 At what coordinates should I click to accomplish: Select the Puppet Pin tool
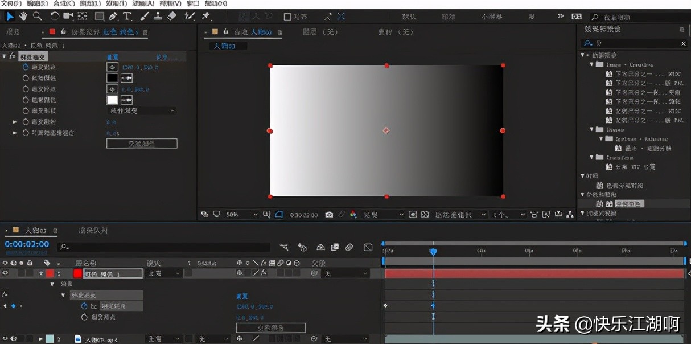point(206,16)
